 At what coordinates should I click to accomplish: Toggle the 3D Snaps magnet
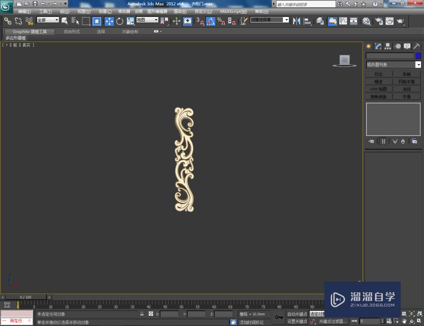[x=200, y=21]
